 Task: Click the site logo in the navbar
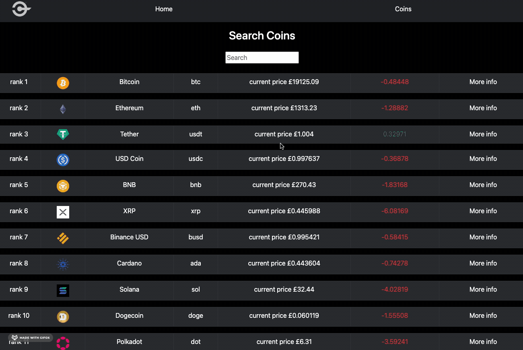21,9
